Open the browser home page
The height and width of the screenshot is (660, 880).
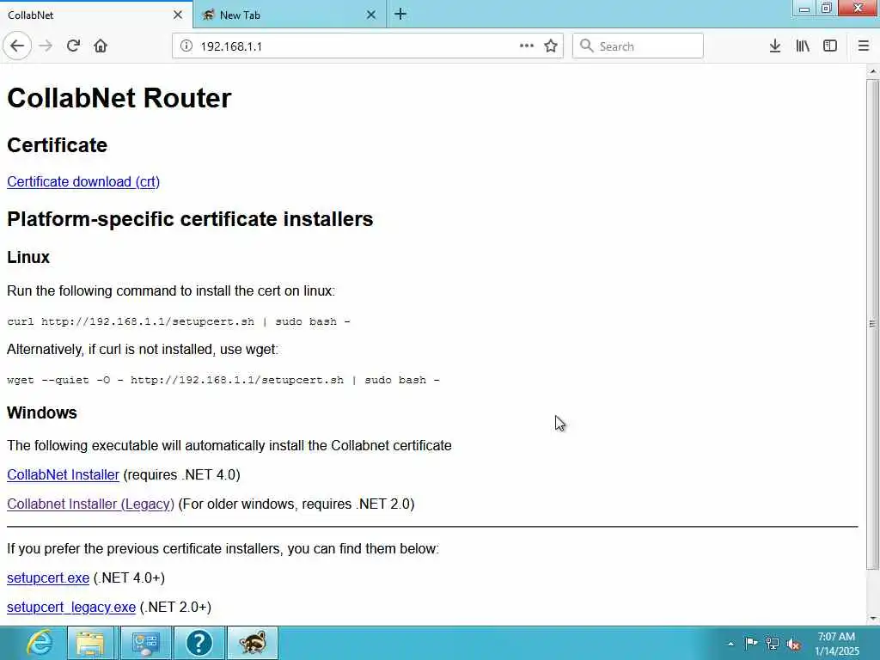point(101,46)
